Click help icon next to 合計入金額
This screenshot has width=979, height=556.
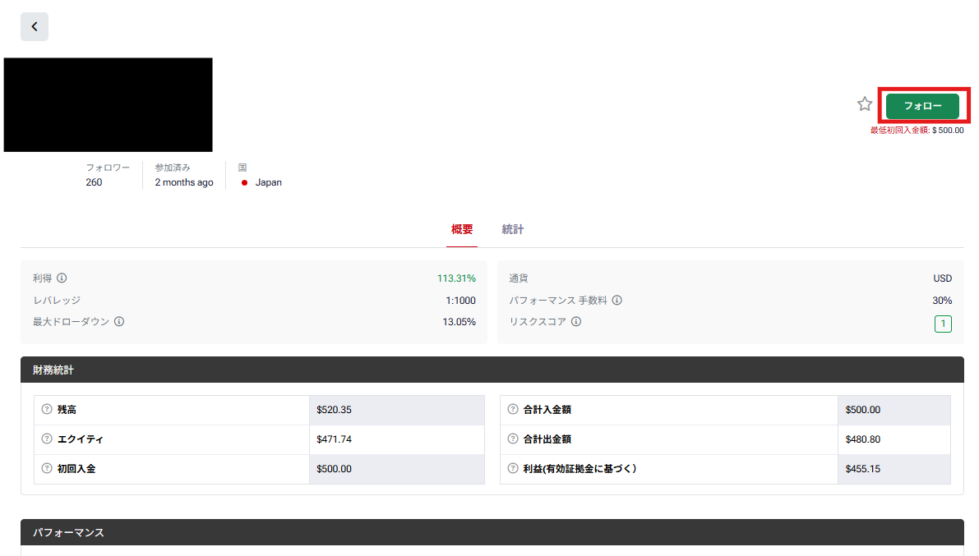coord(513,409)
